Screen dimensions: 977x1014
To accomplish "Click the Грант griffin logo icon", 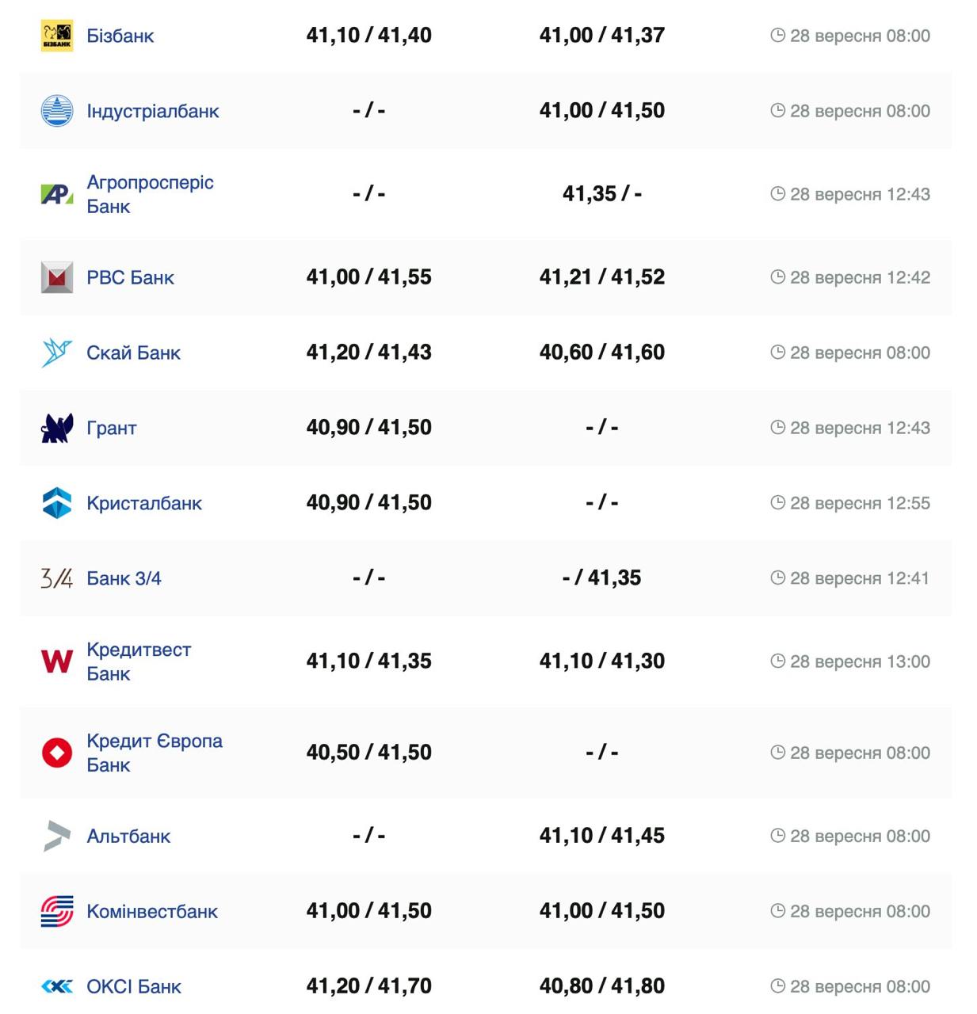I will pos(57,428).
